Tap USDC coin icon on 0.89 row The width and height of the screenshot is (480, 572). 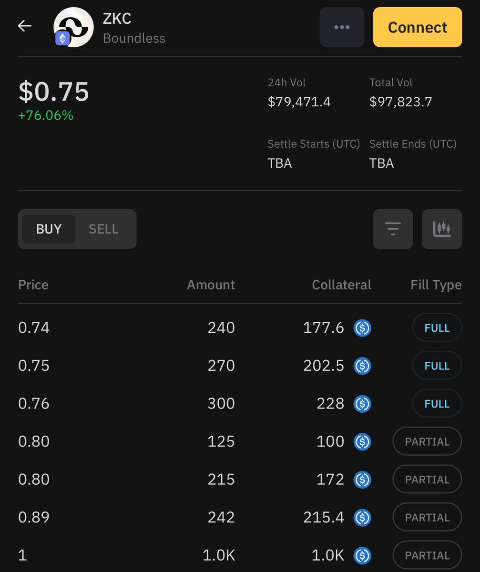362,518
